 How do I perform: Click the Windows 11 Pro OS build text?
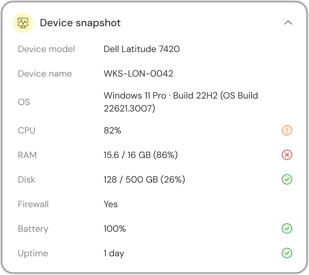181,102
